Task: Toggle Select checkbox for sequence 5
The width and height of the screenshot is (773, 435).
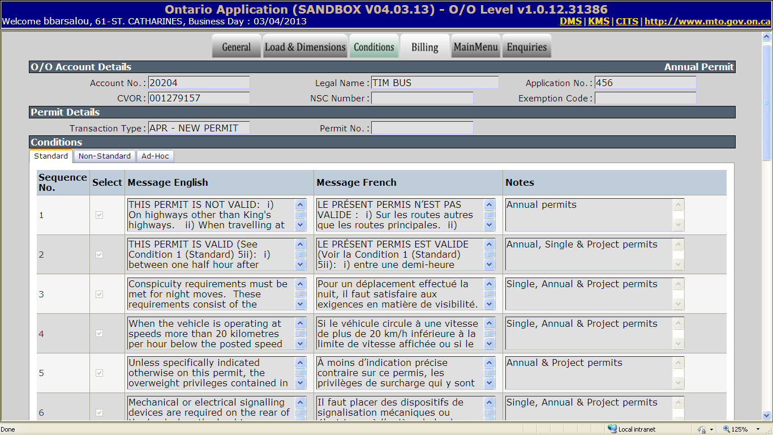Action: pos(100,373)
